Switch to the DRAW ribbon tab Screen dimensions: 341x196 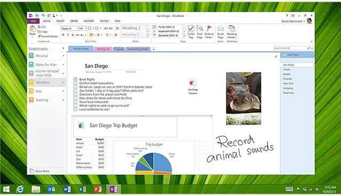74,21
